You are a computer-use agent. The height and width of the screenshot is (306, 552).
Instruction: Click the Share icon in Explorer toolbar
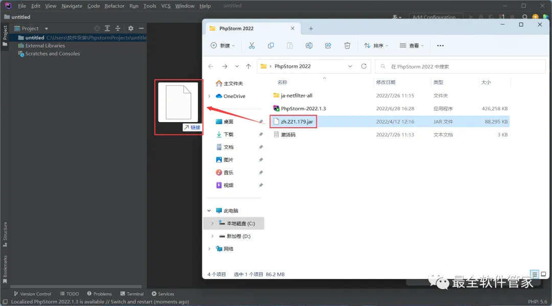point(328,45)
